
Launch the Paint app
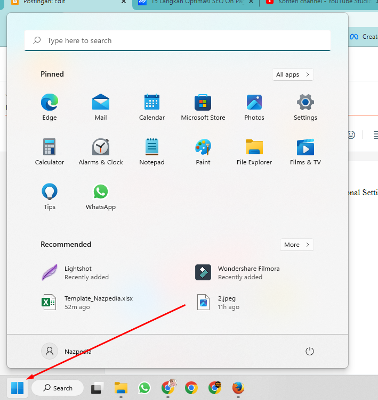[x=203, y=152]
